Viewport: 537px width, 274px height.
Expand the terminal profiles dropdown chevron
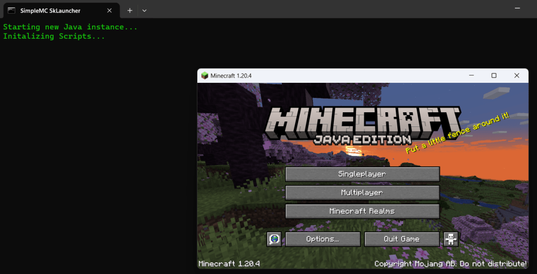click(144, 10)
